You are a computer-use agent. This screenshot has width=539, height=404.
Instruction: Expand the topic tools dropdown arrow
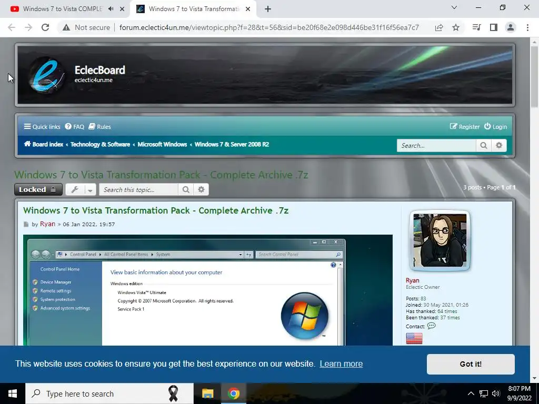90,189
